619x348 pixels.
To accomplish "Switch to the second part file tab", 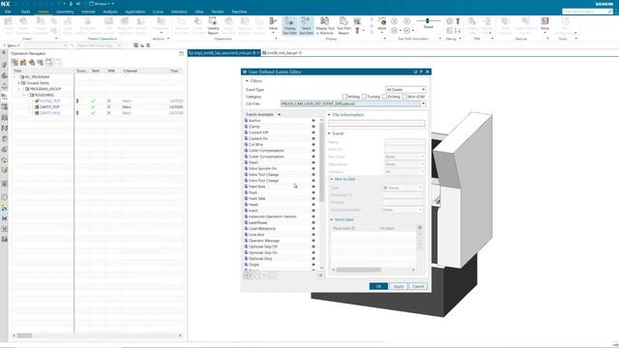I will (x=281, y=53).
